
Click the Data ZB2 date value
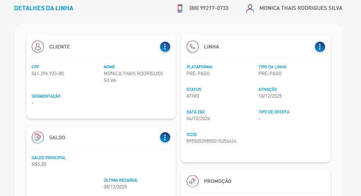[x=198, y=119]
